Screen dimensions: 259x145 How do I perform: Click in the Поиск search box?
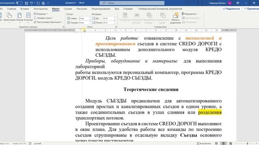tap(132, 3)
